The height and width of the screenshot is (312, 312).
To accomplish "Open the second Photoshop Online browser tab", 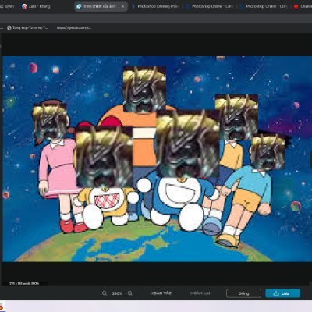I will click(210, 6).
